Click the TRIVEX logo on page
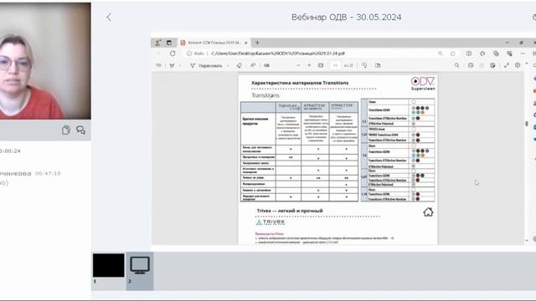 click(270, 222)
